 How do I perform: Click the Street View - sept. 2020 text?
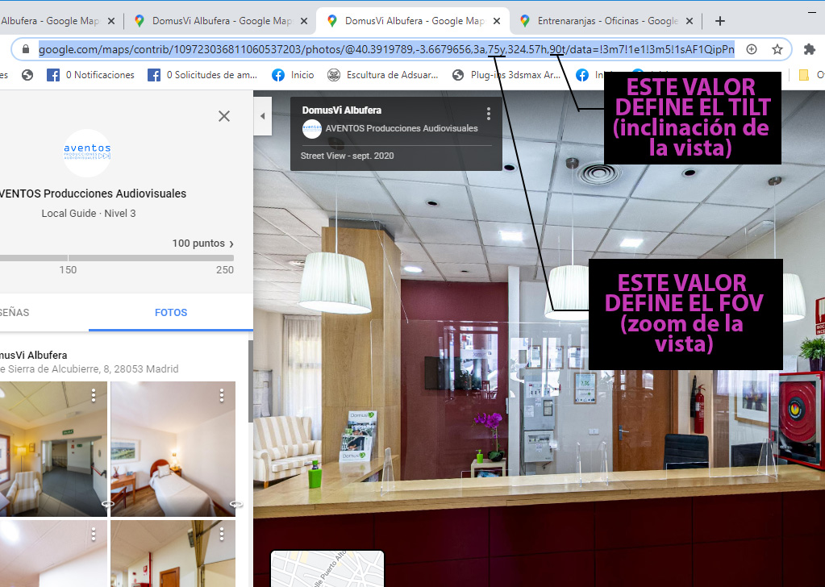[347, 156]
